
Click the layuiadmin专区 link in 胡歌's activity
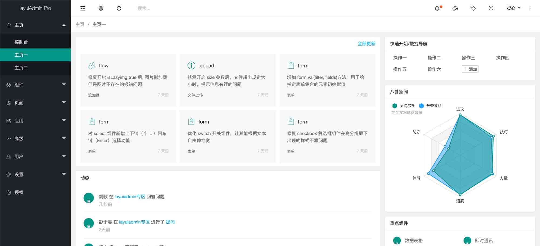pos(130,197)
